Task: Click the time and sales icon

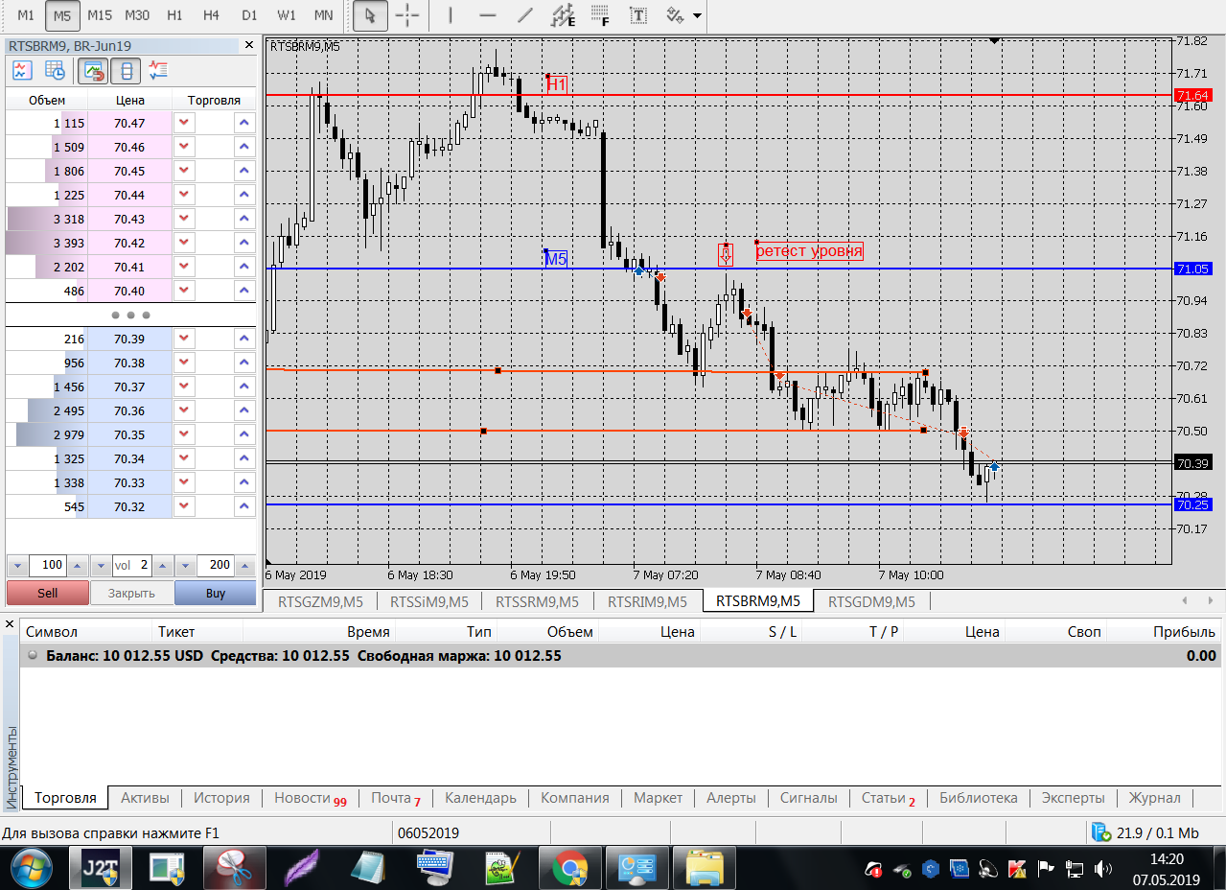Action: [x=57, y=70]
